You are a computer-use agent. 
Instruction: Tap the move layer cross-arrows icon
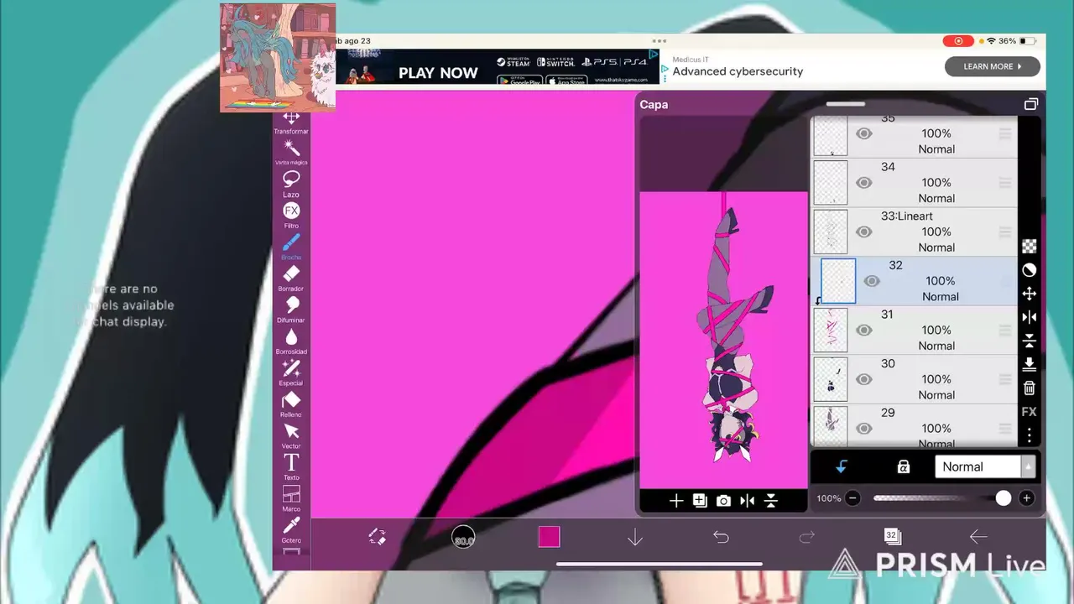pos(1030,294)
